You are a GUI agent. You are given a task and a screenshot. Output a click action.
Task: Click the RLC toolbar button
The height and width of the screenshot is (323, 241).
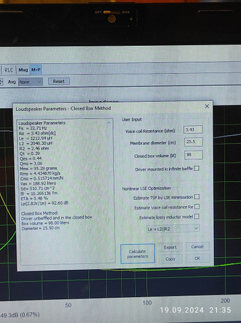9,70
